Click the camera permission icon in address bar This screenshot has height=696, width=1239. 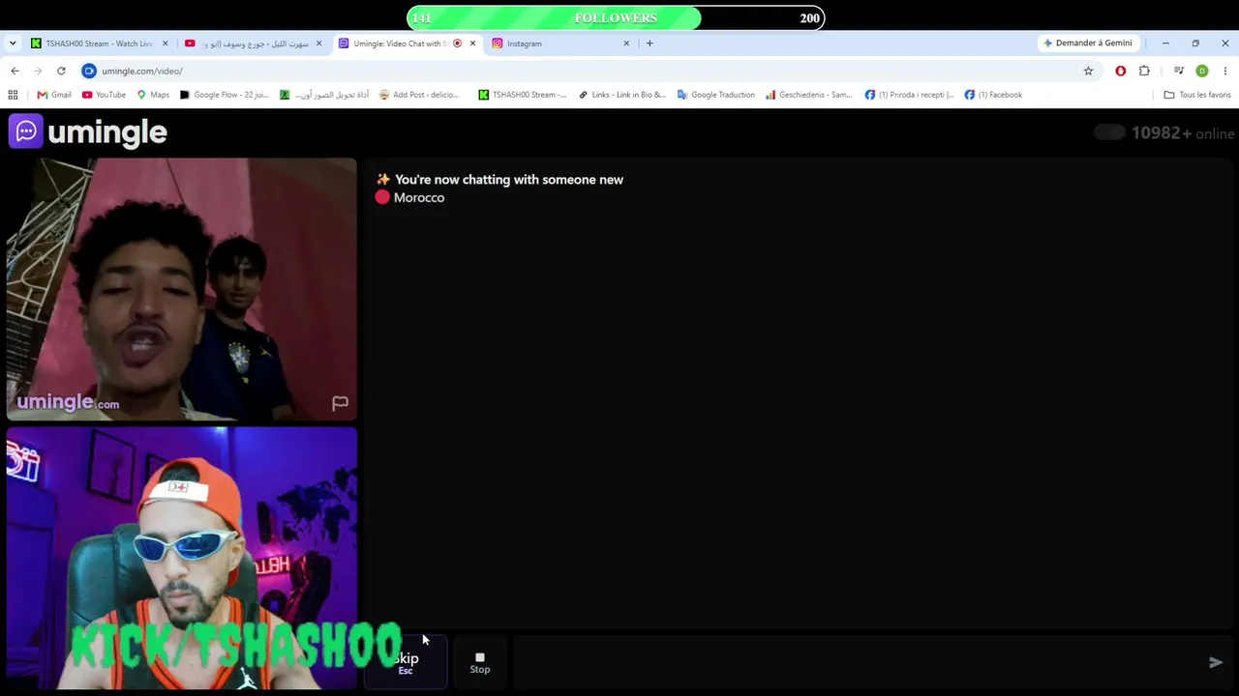click(x=89, y=71)
